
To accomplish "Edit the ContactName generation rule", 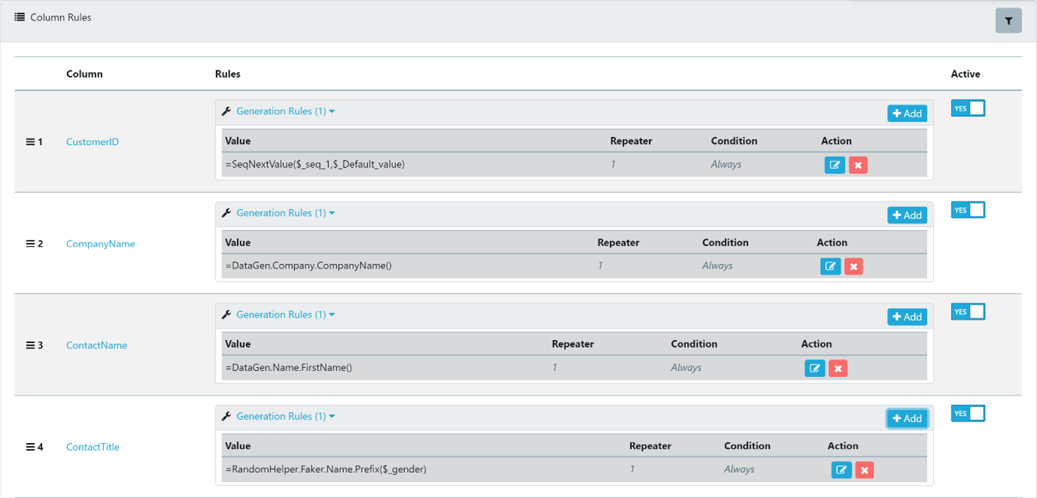I will click(815, 368).
